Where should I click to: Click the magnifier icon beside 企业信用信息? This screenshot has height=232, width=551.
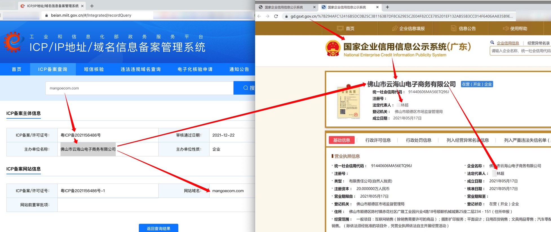click(x=492, y=43)
